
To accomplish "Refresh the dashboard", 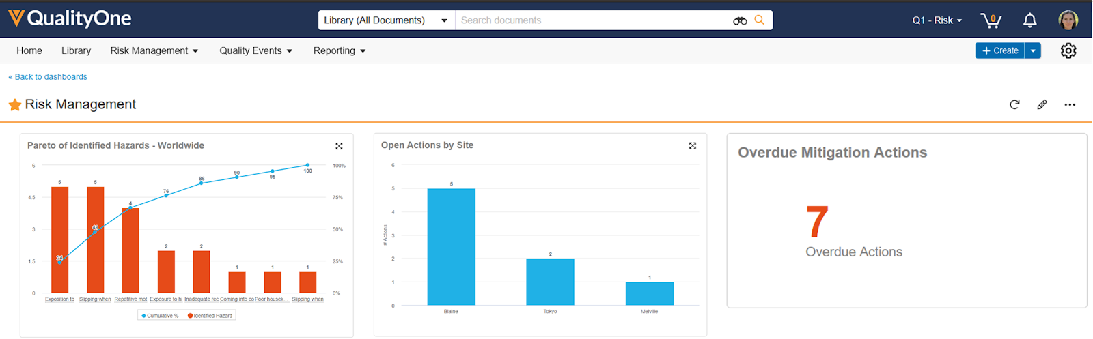I will (x=1014, y=104).
